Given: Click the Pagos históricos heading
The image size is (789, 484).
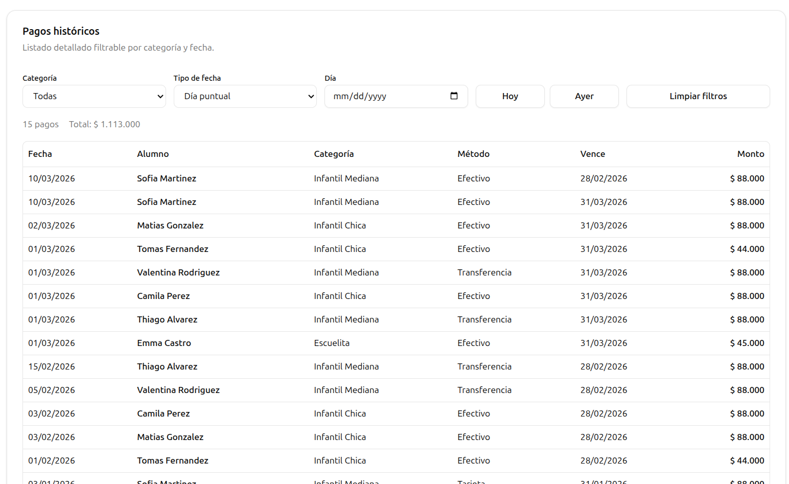Looking at the screenshot, I should (61, 31).
